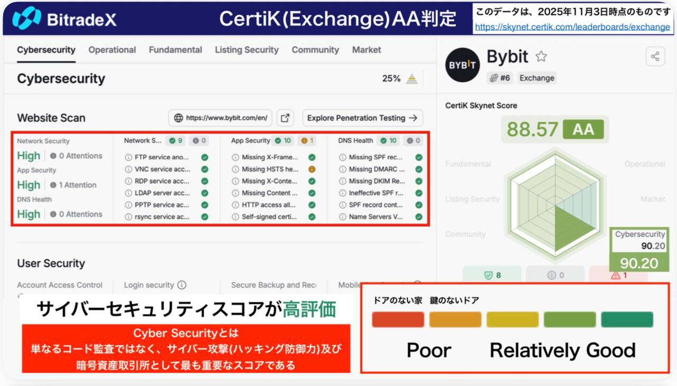
Task: Switch to the Listing Security tab
Action: click(x=246, y=50)
